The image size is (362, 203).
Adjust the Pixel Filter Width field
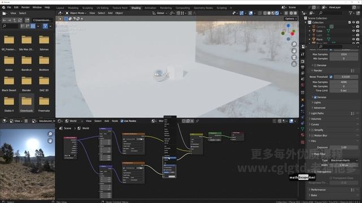[343, 165]
